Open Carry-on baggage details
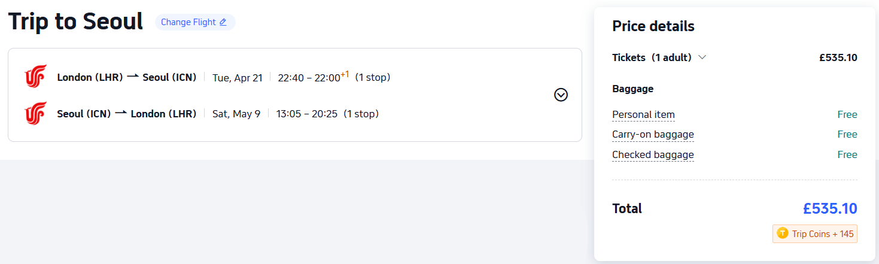Viewport: 879px width, 264px height. (x=653, y=134)
